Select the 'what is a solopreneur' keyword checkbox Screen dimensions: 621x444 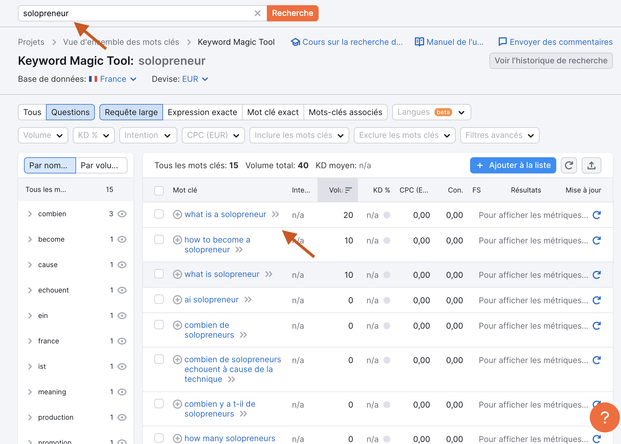pos(159,214)
